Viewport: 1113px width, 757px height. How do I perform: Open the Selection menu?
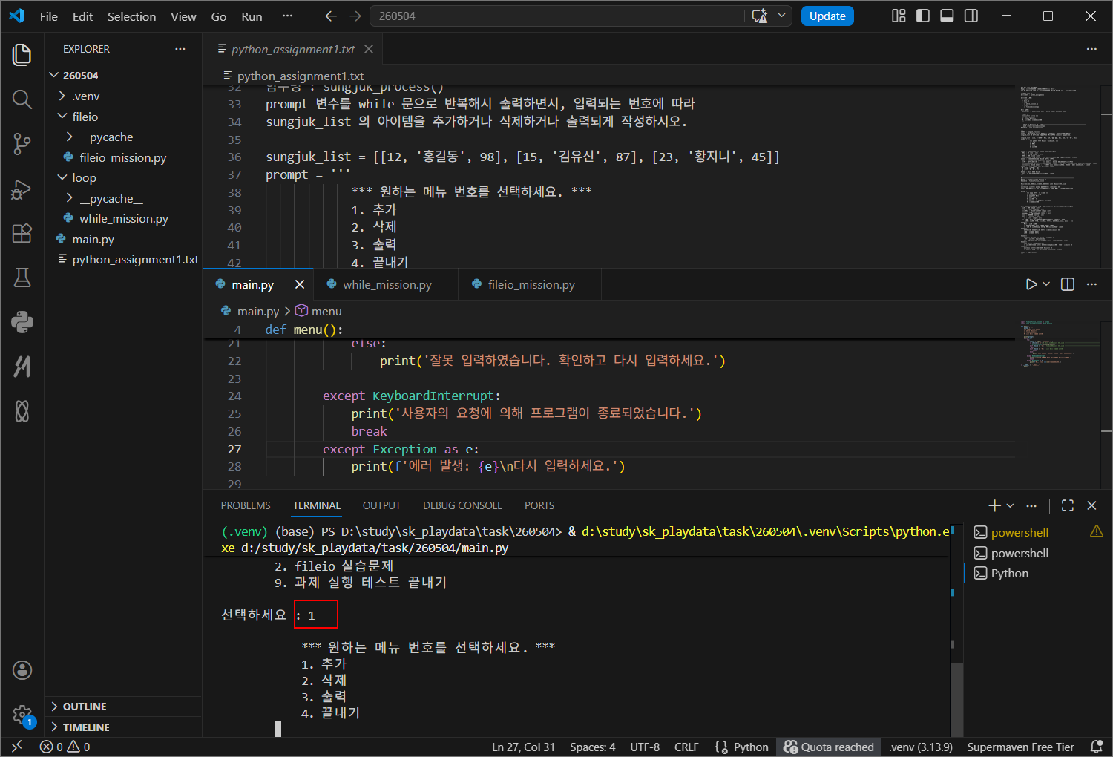coord(131,16)
